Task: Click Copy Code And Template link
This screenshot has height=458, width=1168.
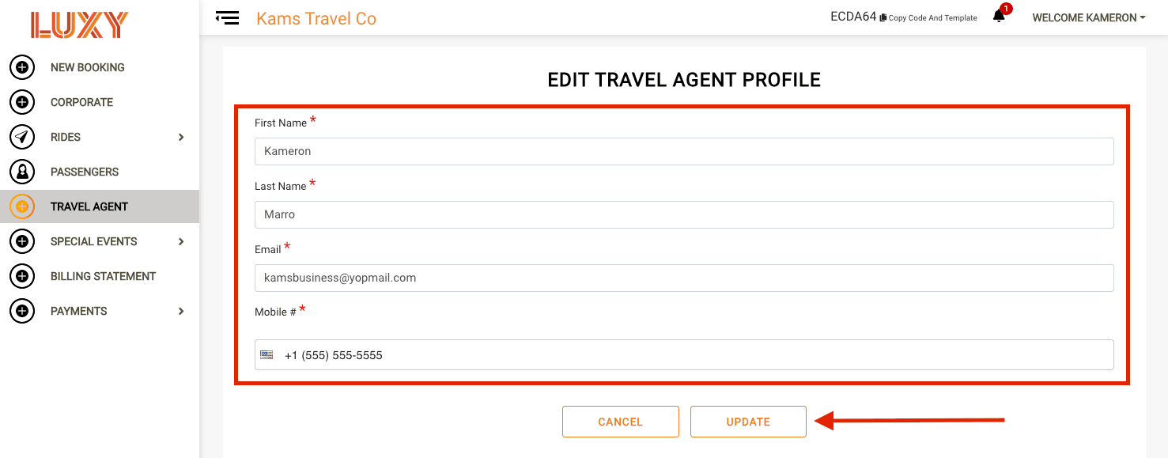Action: point(928,17)
